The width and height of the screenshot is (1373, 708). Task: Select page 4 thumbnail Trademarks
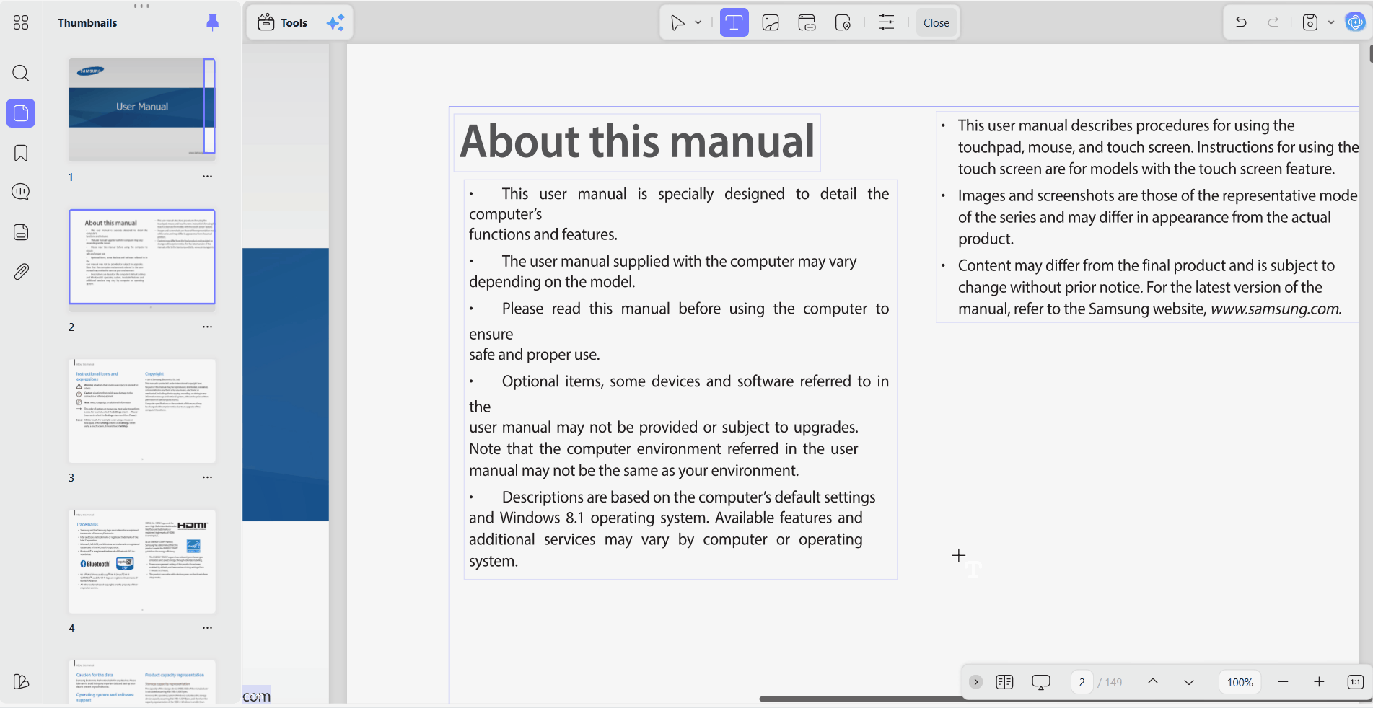[x=142, y=562]
